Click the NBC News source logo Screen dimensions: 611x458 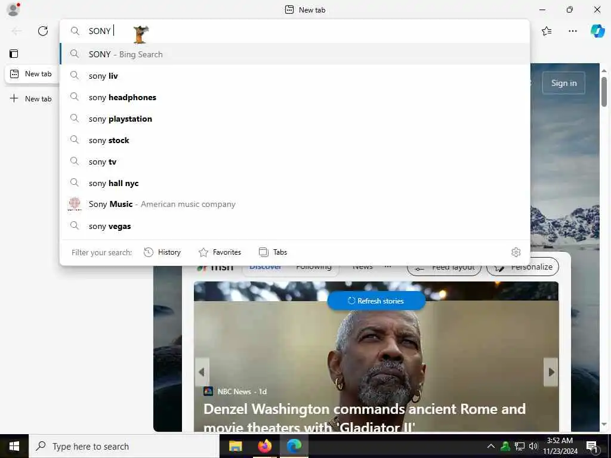(208, 391)
